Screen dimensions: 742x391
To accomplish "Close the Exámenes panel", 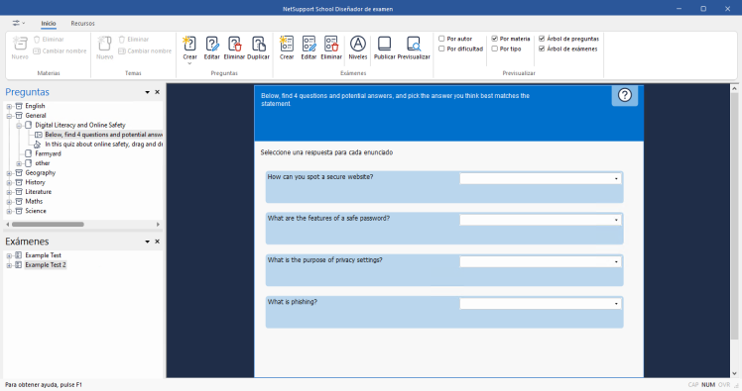I will [x=158, y=242].
